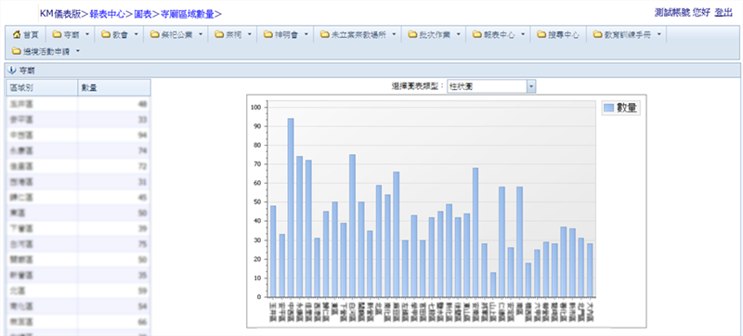Click the info icon in the 寺廟 panel header

(x=12, y=71)
